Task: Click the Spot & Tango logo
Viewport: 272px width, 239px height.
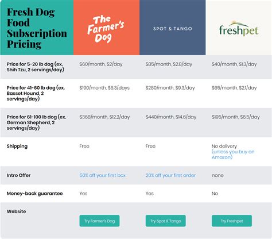Action: point(173,29)
